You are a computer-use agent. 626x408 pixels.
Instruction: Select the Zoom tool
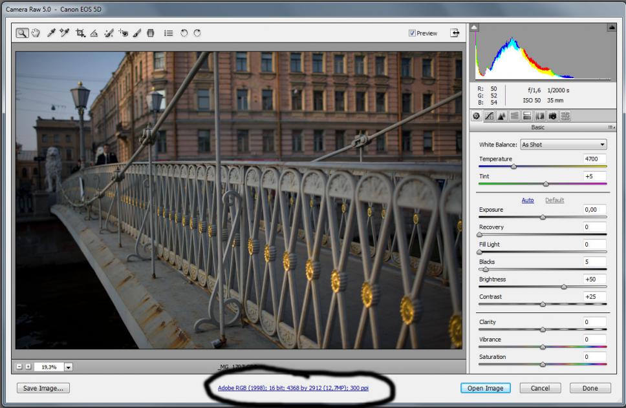(x=22, y=33)
